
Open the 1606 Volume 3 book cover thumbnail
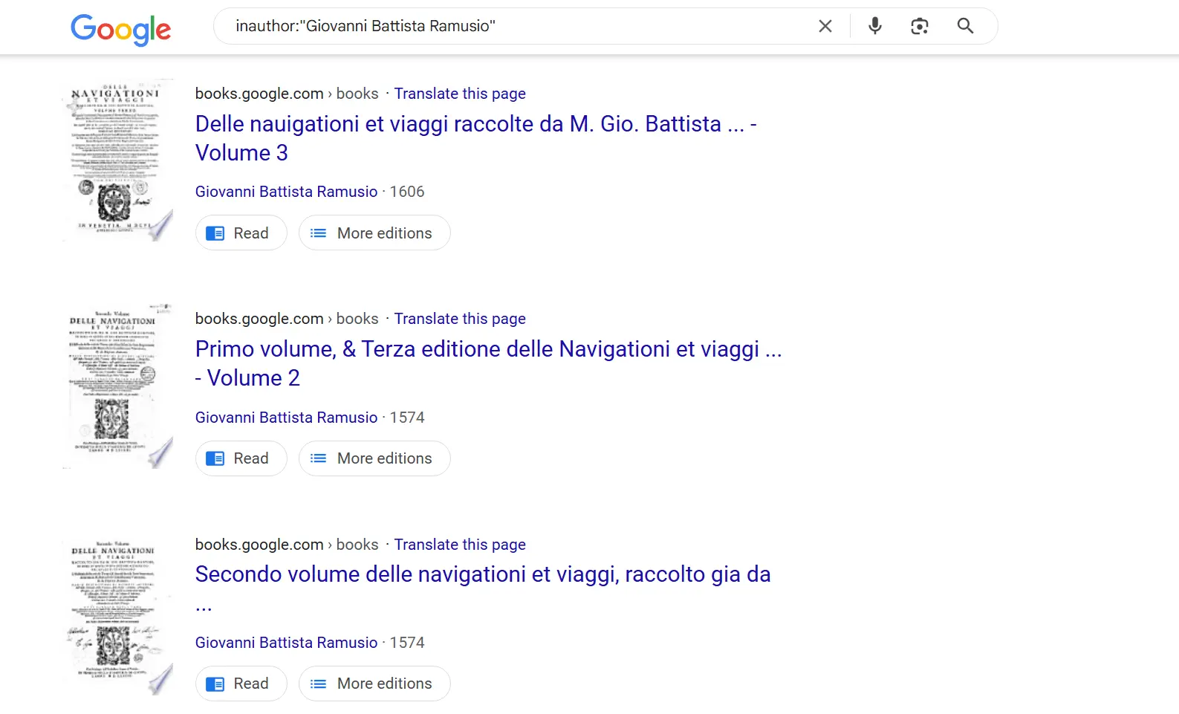tap(118, 160)
